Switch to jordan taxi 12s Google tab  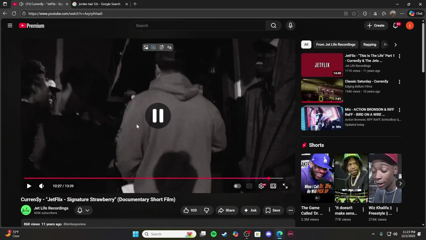(100, 4)
